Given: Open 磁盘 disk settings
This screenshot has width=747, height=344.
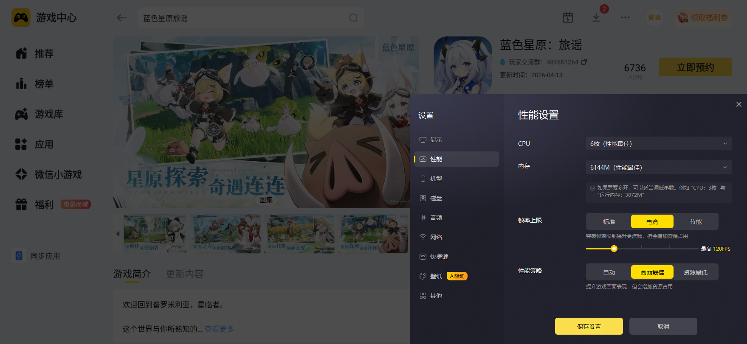Looking at the screenshot, I should (457, 198).
